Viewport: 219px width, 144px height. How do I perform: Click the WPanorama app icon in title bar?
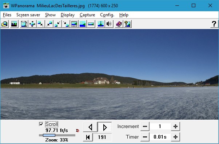(x=6, y=5)
